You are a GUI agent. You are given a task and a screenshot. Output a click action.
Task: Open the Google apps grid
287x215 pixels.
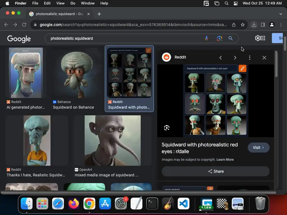(263, 38)
